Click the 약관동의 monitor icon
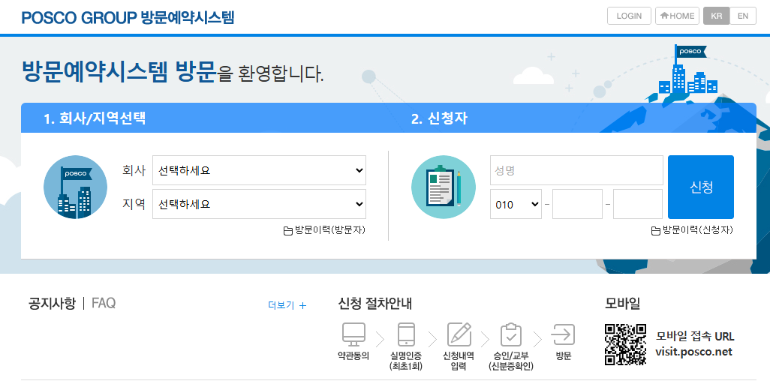This screenshot has height=387, width=770. [353, 334]
